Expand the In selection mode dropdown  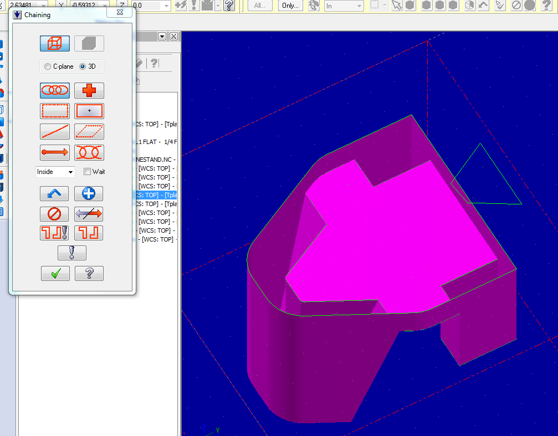359,6
